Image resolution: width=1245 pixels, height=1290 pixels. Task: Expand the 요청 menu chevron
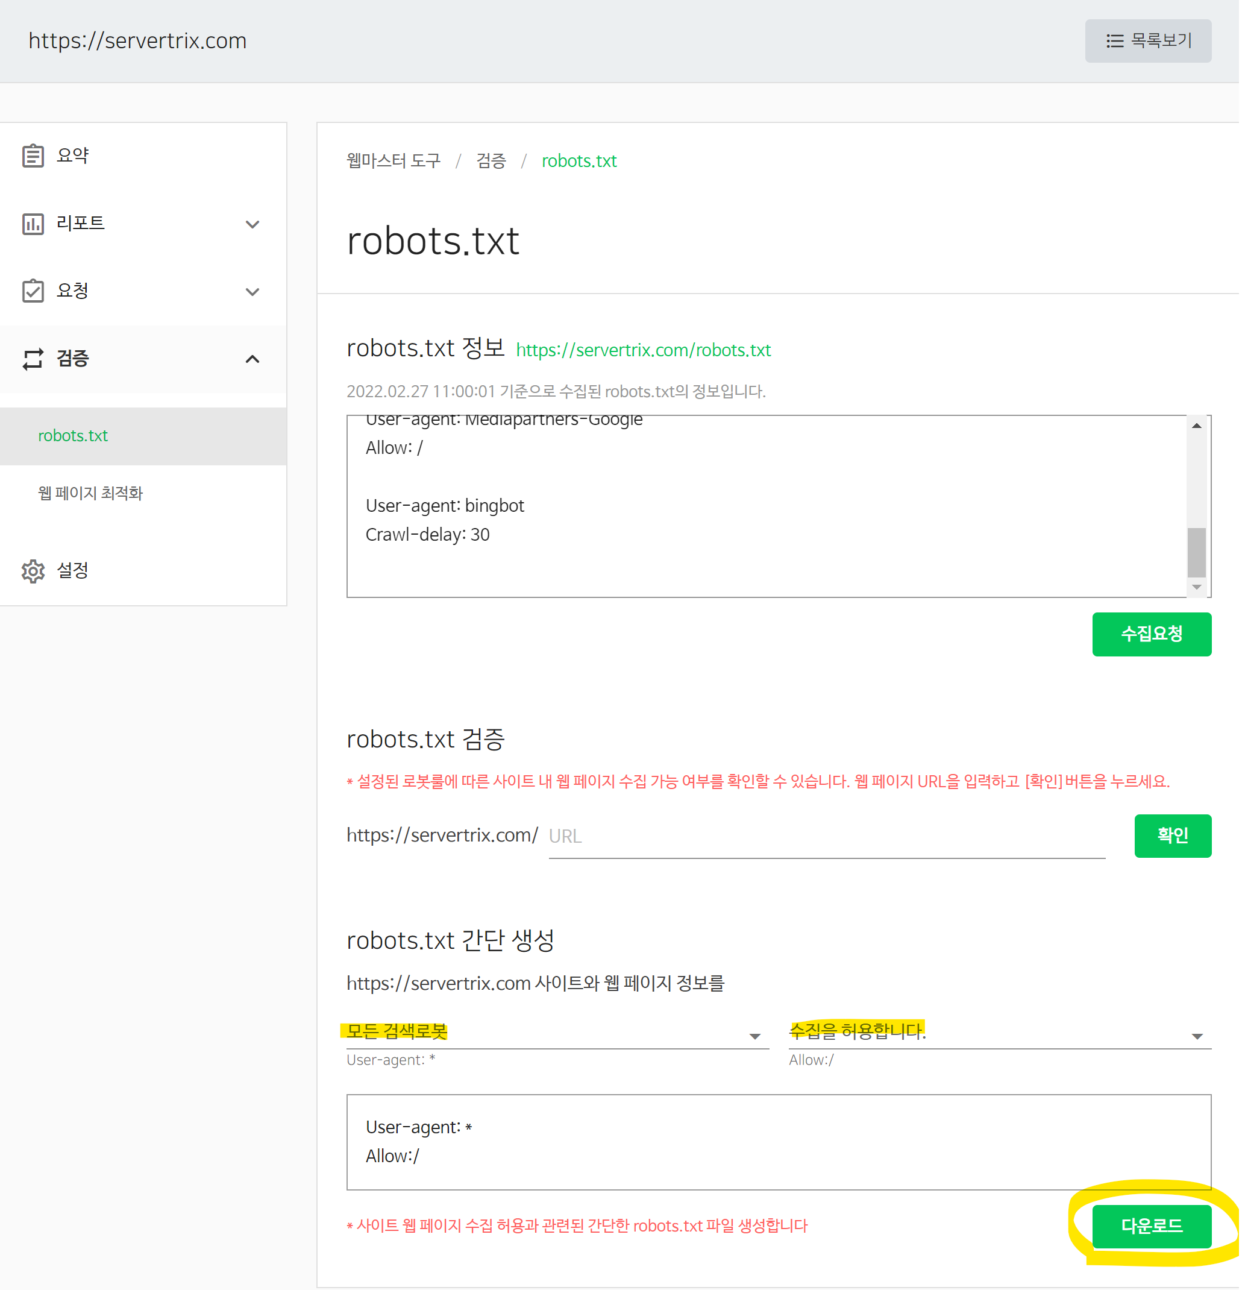(252, 292)
